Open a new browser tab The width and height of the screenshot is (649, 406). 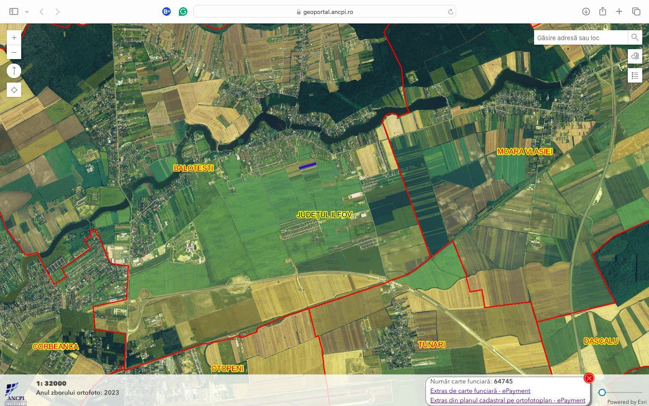pos(619,12)
